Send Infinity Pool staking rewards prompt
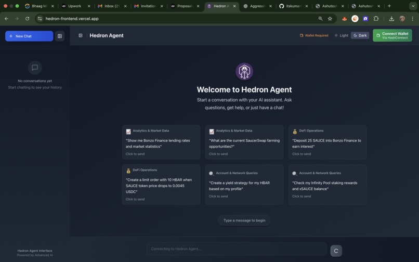419x262 pixels. click(x=328, y=185)
